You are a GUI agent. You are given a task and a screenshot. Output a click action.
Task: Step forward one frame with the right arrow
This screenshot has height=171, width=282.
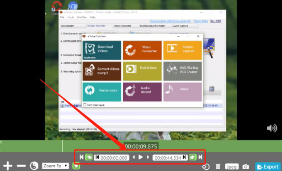click(x=148, y=157)
